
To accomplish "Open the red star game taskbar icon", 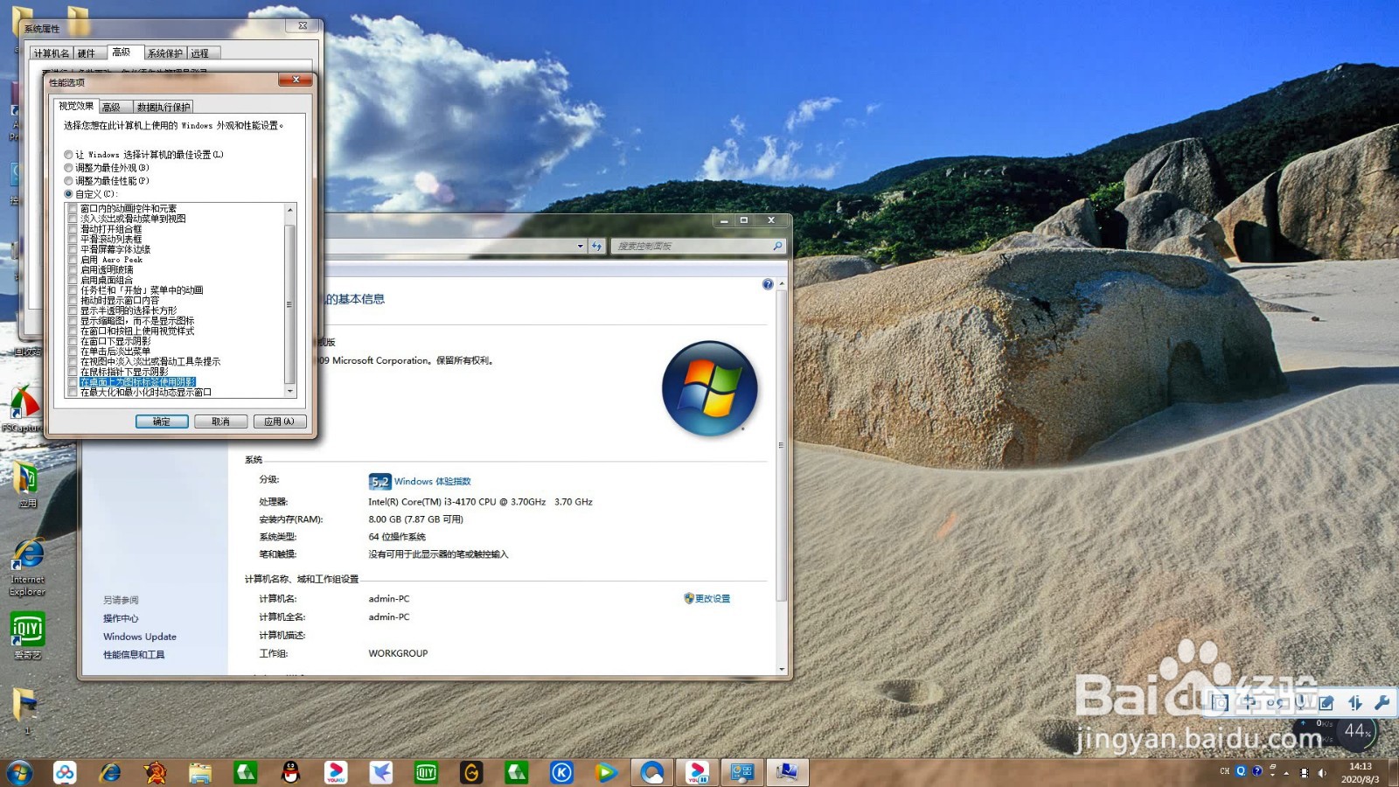I will coord(155,772).
